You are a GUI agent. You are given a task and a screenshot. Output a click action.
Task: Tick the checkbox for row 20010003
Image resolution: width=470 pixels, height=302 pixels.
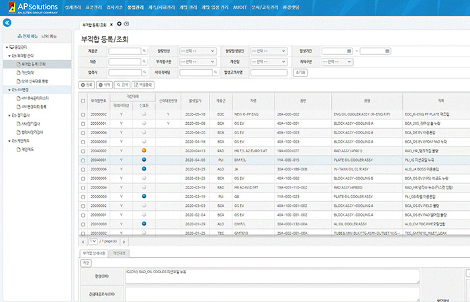tap(83, 224)
